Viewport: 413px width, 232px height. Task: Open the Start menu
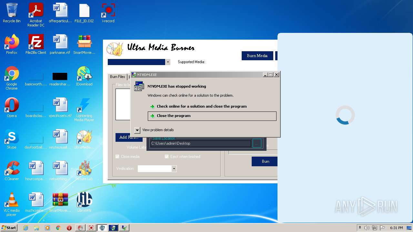coord(9,228)
